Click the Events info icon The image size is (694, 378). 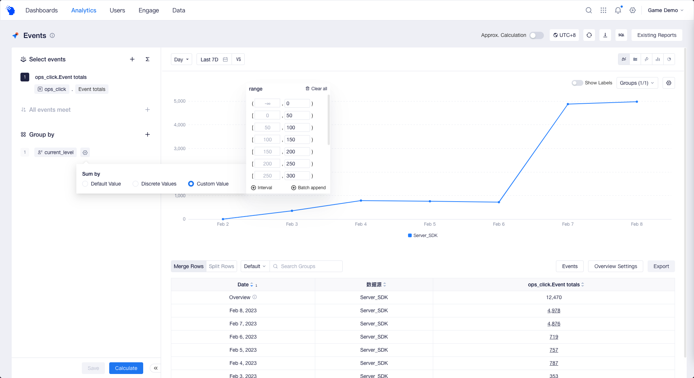click(52, 35)
